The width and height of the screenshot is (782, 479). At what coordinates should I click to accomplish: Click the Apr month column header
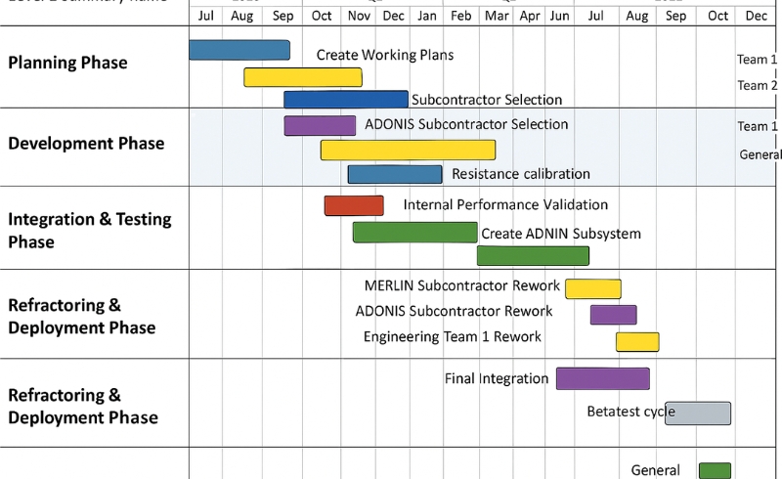[x=530, y=16]
